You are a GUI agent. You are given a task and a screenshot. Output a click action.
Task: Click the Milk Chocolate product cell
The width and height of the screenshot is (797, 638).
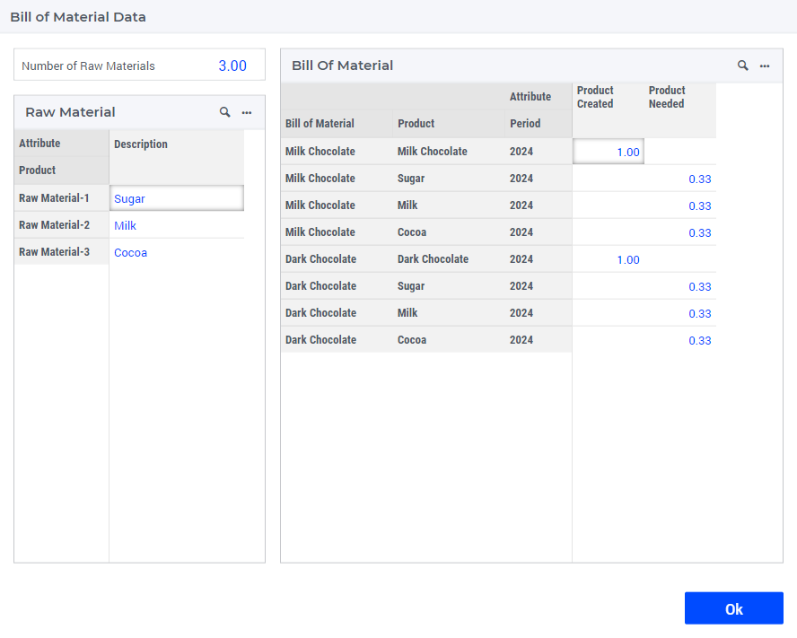point(449,152)
